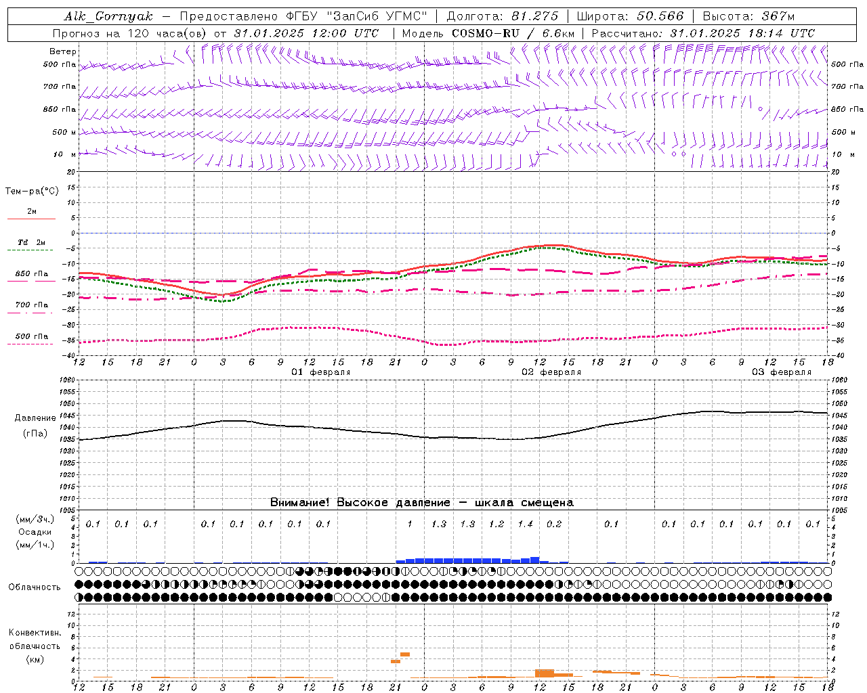The width and height of the screenshot is (867, 693).
Task: Click 'Рассчитано: 31.01.2025 18:14 UTC' timestamp
Action: (x=704, y=33)
